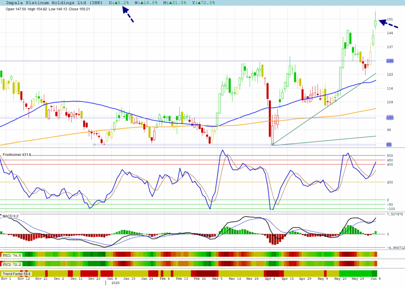Click the Jan 24 date label
This screenshot has height=290, width=405.
tap(147, 279)
